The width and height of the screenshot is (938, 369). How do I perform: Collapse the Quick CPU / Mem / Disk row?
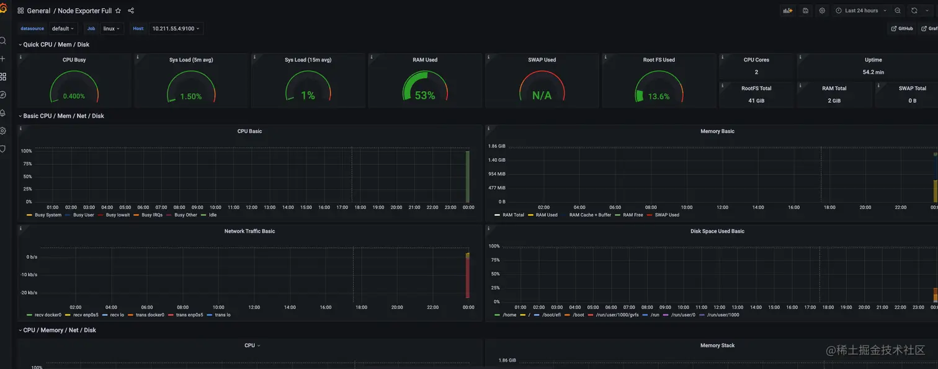[54, 45]
